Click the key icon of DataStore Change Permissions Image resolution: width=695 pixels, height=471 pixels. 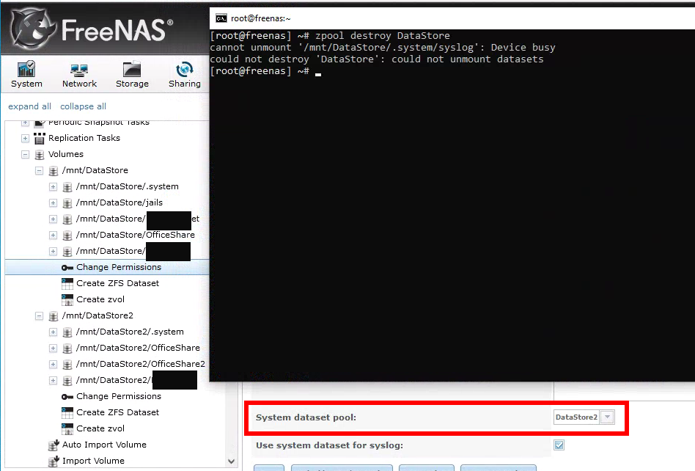click(67, 268)
